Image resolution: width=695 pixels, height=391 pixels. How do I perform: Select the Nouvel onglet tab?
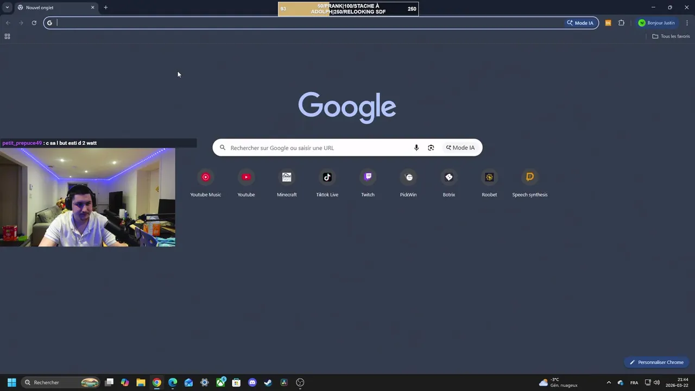click(55, 8)
